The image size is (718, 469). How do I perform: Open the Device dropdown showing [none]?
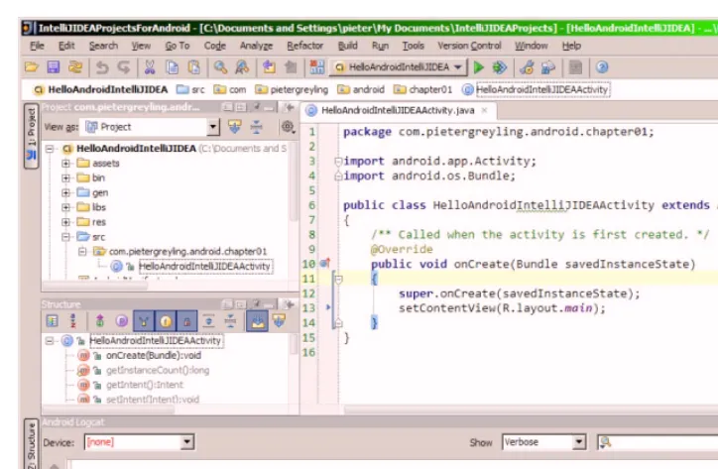140,442
